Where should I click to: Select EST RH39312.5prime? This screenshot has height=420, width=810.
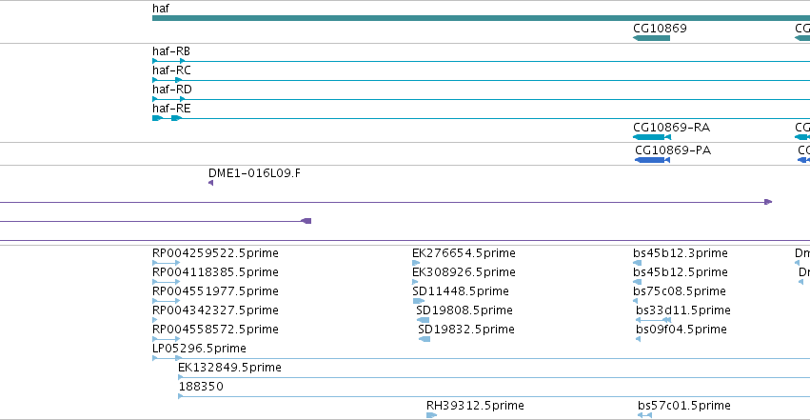click(x=475, y=406)
